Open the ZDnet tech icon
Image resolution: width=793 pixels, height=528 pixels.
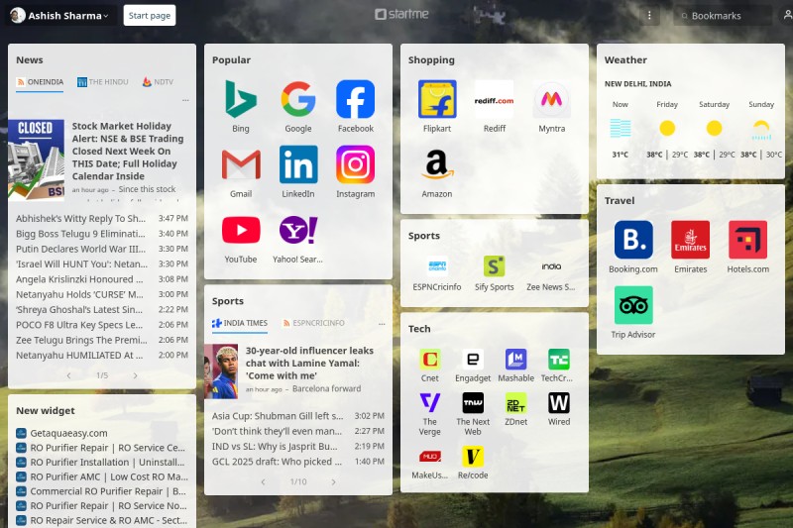tap(515, 403)
